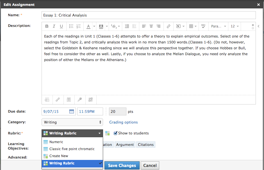Uncheck the Show to students checkbox
Screen dimensions: 264x170
(115, 133)
